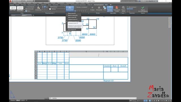Viewport: 181px width, 102px height.
Task: Click the title block 'Стадия' cell
Action: (107, 66)
